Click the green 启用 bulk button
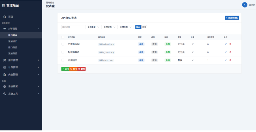 tap(65, 69)
